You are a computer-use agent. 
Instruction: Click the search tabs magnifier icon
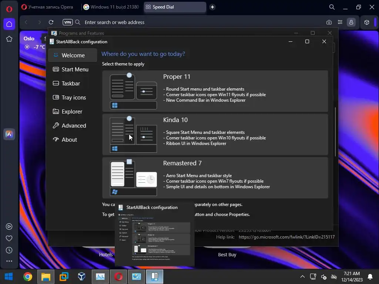tap(332, 7)
